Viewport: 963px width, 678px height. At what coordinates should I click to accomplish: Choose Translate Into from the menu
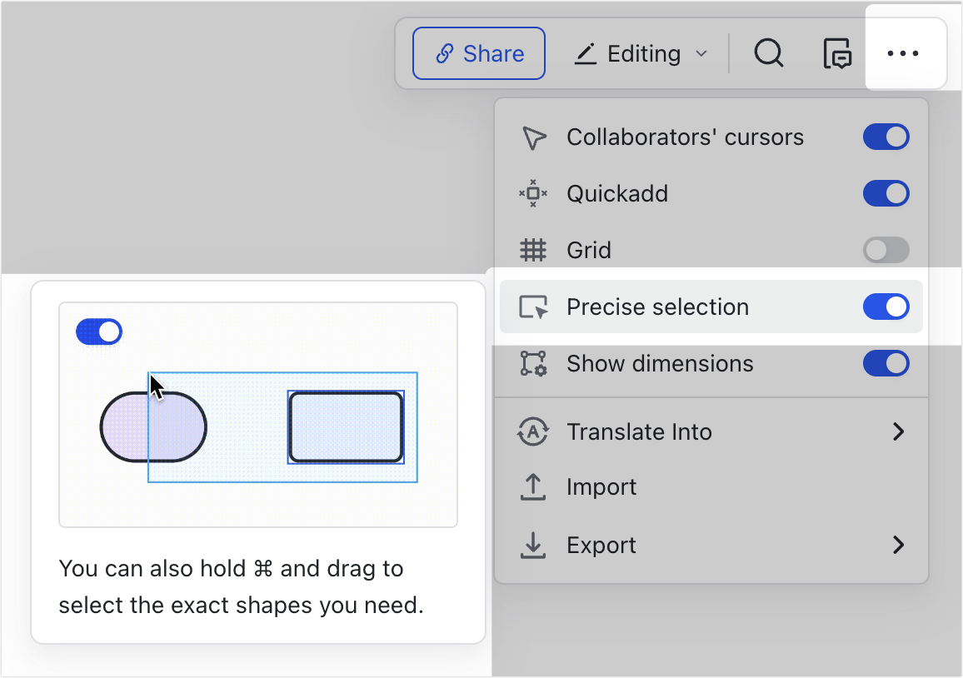point(639,432)
